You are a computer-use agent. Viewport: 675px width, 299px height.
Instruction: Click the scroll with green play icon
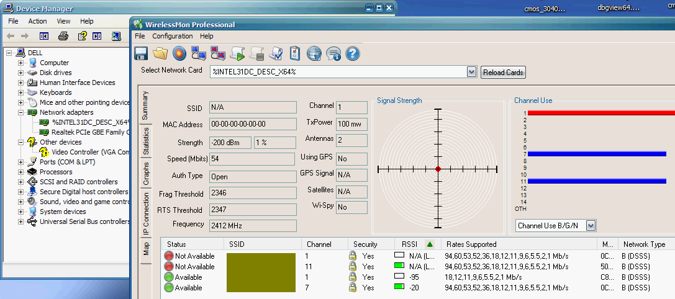click(237, 53)
